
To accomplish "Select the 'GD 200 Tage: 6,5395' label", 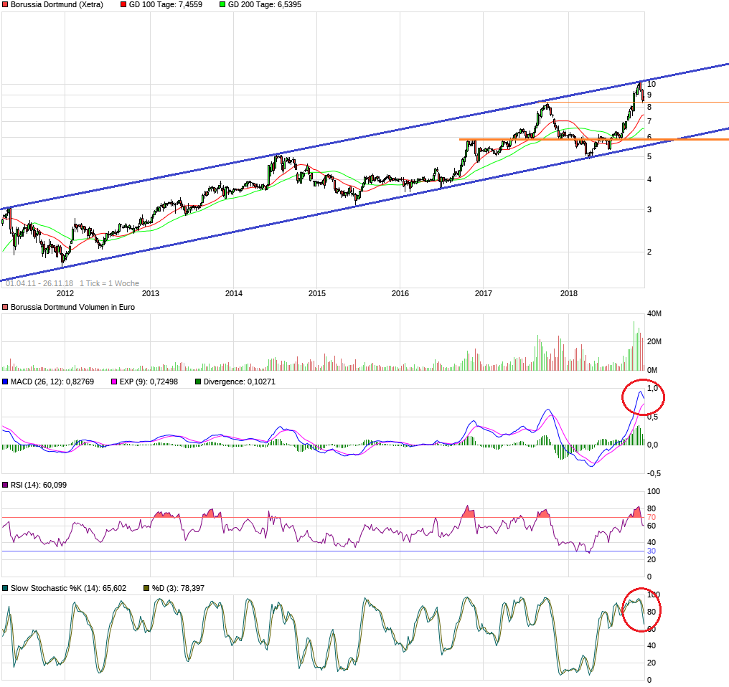I will (x=265, y=4).
